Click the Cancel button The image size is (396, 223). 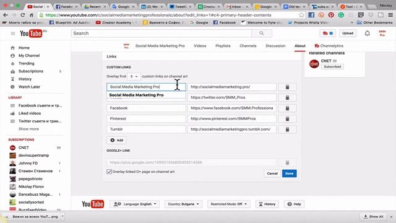coord(272,173)
